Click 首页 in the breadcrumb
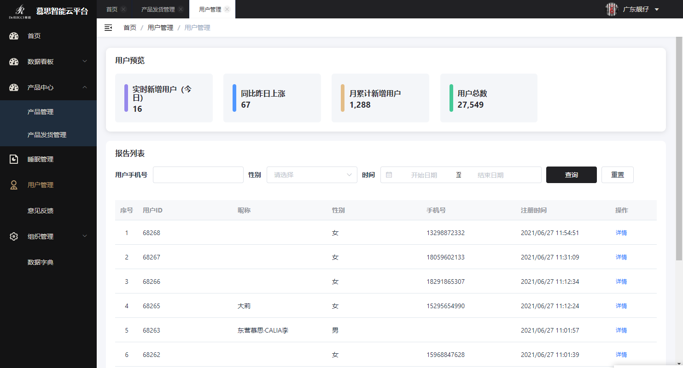 [130, 28]
